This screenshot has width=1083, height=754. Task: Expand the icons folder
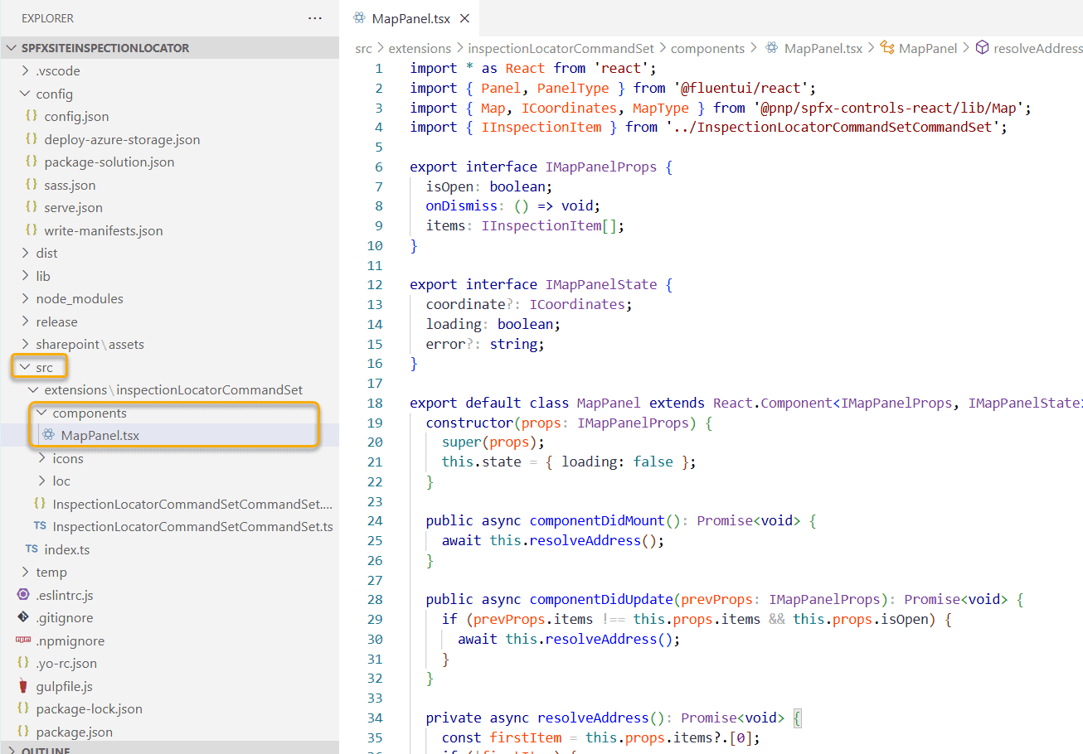point(41,458)
